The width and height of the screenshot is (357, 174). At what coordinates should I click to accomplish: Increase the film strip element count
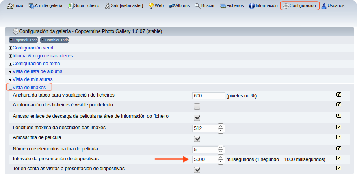click(x=221, y=147)
